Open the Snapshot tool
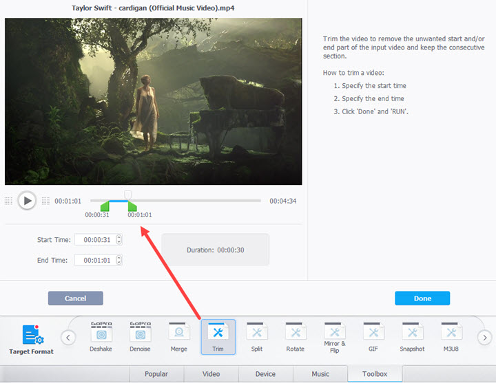496x383 pixels. (x=412, y=336)
